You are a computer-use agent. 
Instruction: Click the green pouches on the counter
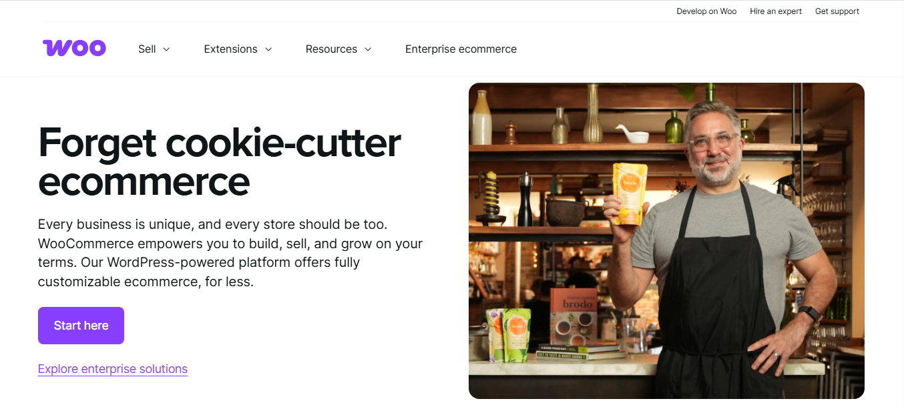tap(508, 334)
